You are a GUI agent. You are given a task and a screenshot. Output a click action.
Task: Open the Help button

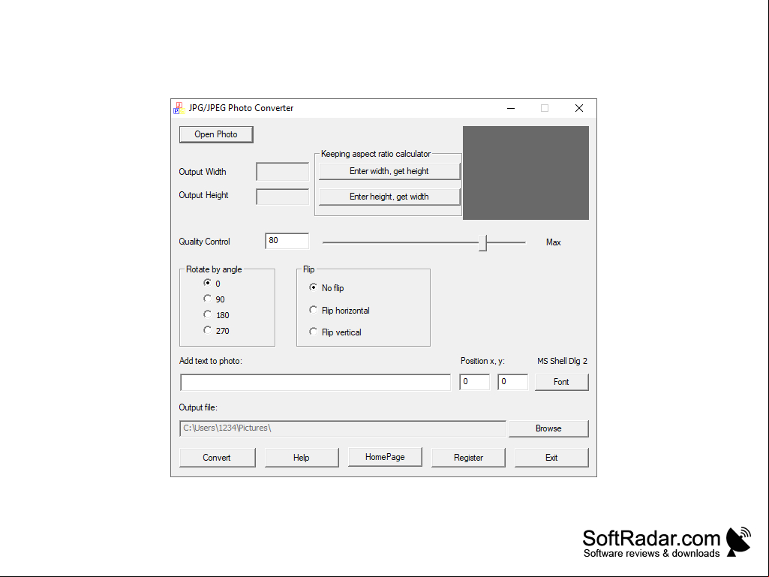point(302,457)
